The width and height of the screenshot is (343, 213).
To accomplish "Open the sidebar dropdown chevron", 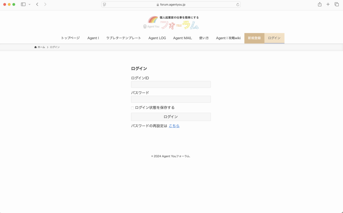I will click(x=29, y=4).
